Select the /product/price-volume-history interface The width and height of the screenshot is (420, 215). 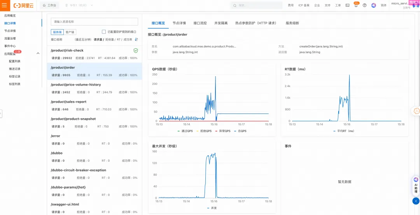(x=94, y=88)
